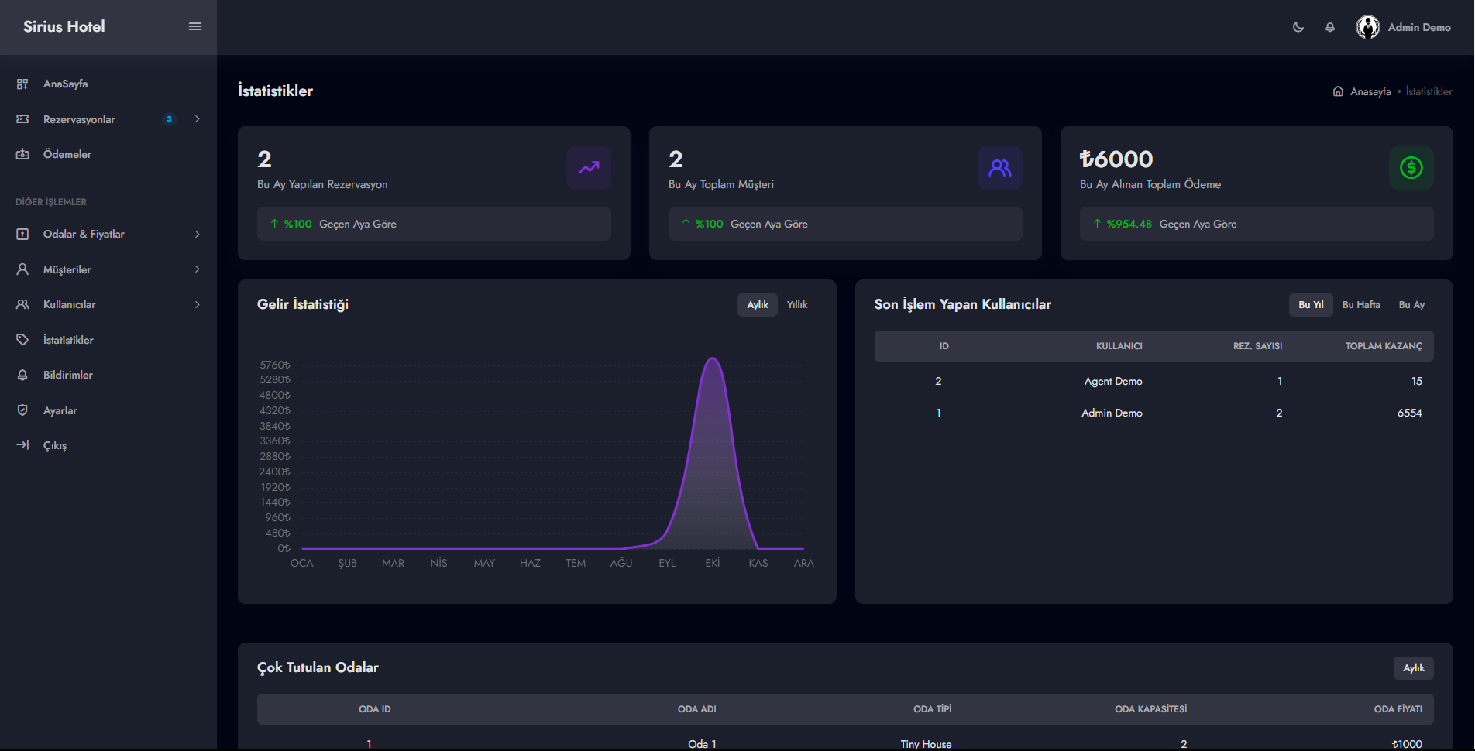1475x751 pixels.
Task: Click the ODA FİYATI column header
Action: pos(1398,709)
